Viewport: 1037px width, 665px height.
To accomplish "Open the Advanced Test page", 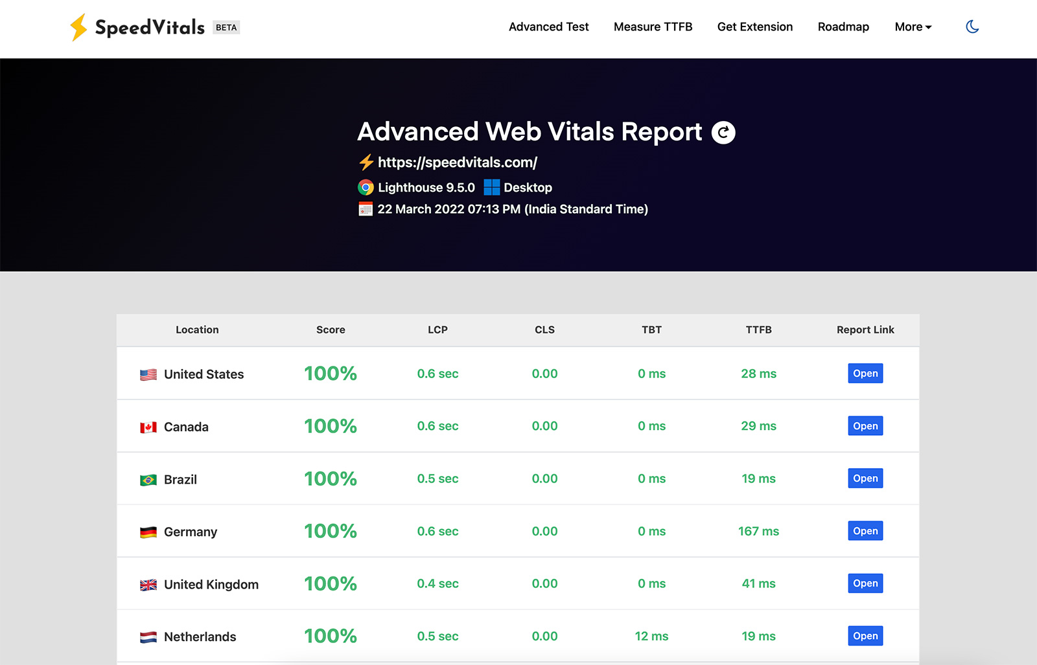I will coord(548,27).
